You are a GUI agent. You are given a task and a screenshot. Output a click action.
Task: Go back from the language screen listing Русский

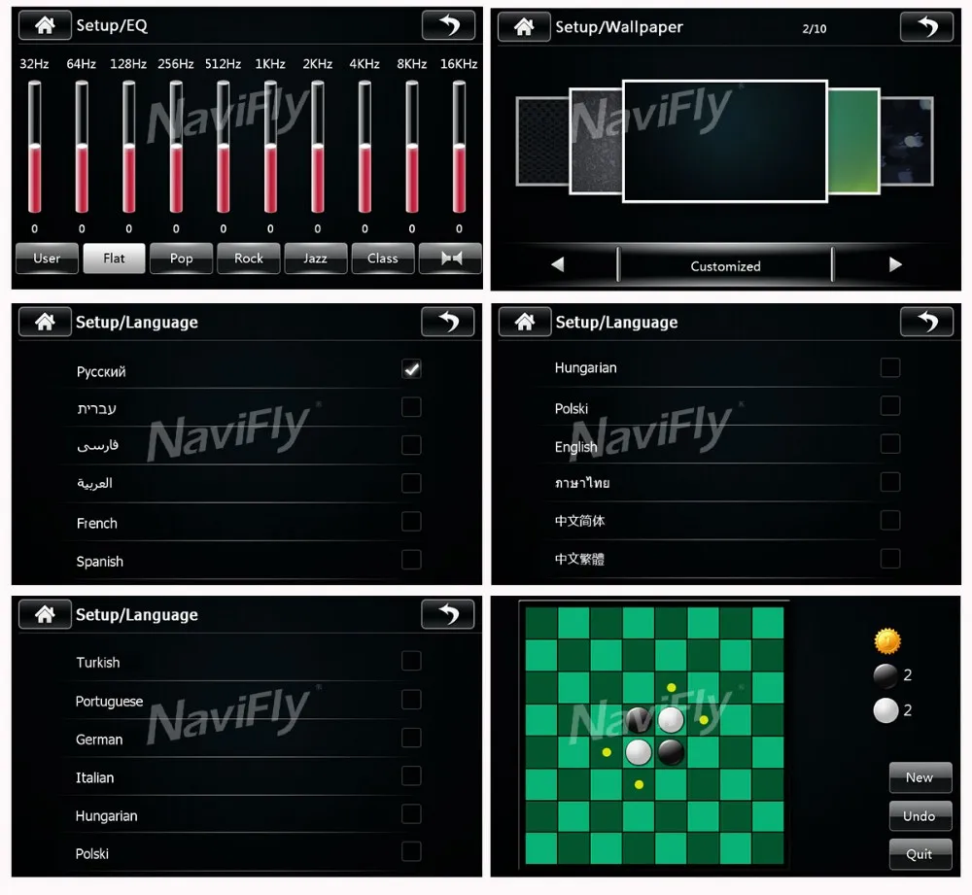(448, 322)
